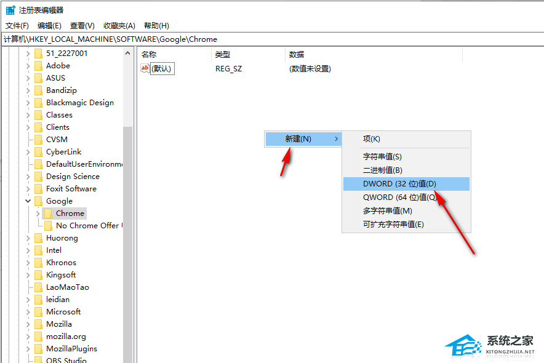Click the (数值未设置) data cell
This screenshot has width=544, height=363.
point(310,69)
